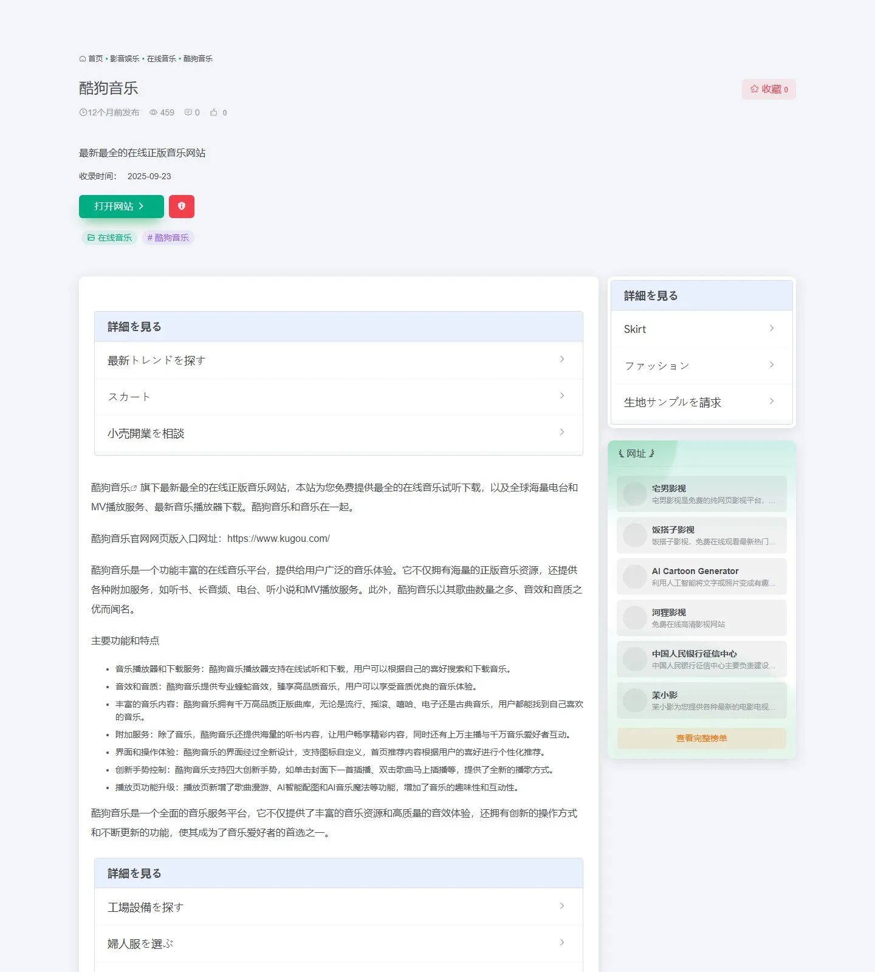Open 最新トレンドを探す row
The height and width of the screenshot is (972, 875).
tap(338, 360)
